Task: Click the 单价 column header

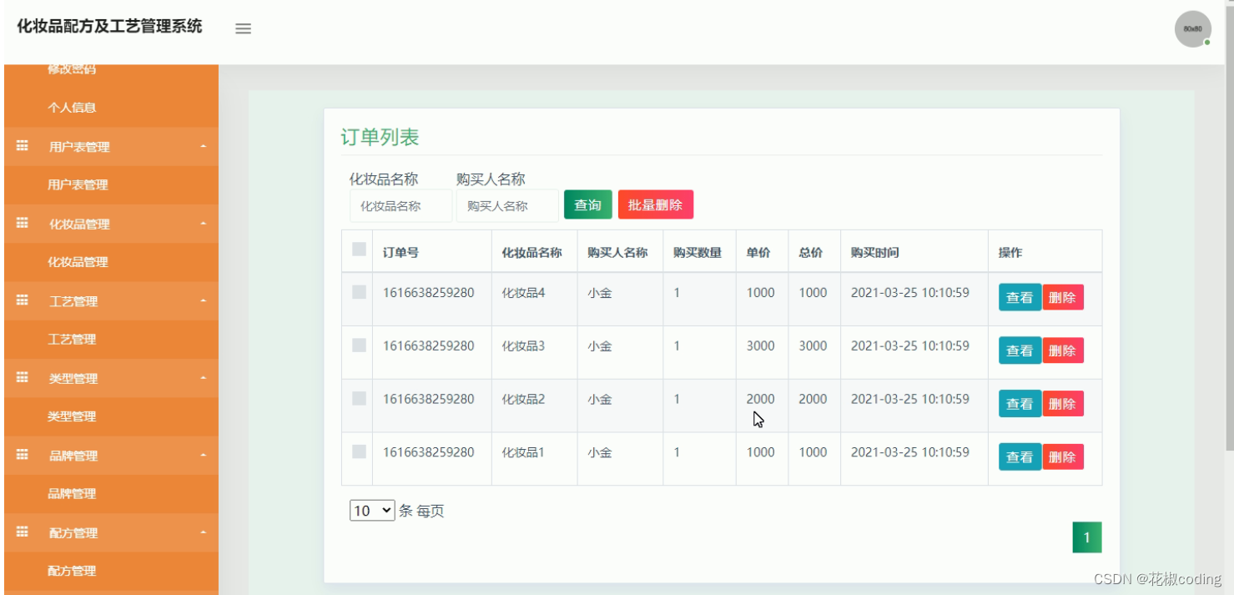Action: pyautogui.click(x=758, y=253)
